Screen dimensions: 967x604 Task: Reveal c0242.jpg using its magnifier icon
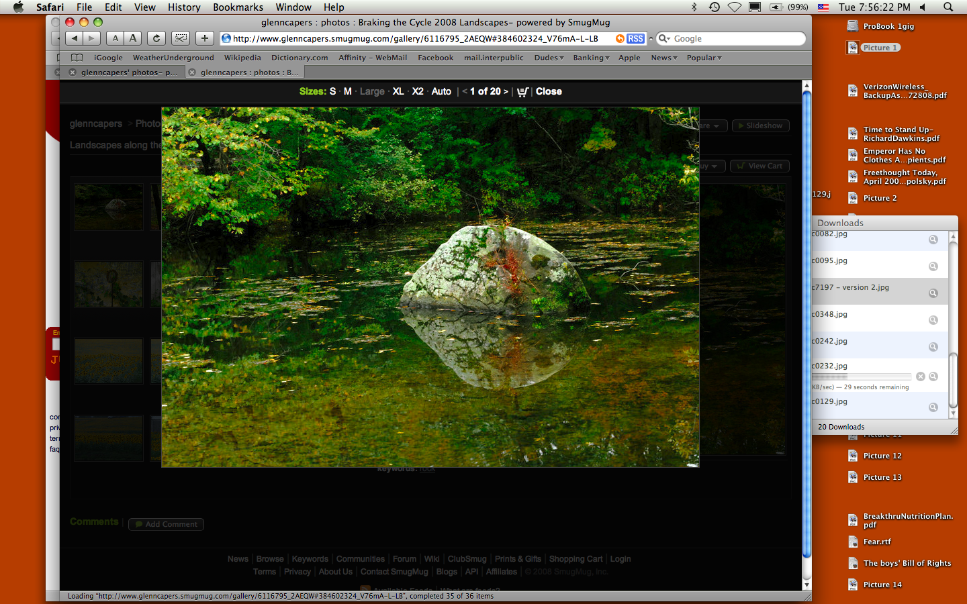(x=933, y=347)
